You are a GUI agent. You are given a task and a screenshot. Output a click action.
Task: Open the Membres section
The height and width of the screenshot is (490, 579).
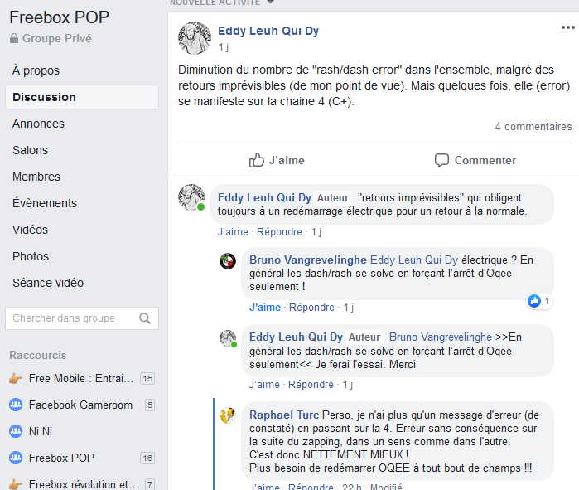[36, 177]
